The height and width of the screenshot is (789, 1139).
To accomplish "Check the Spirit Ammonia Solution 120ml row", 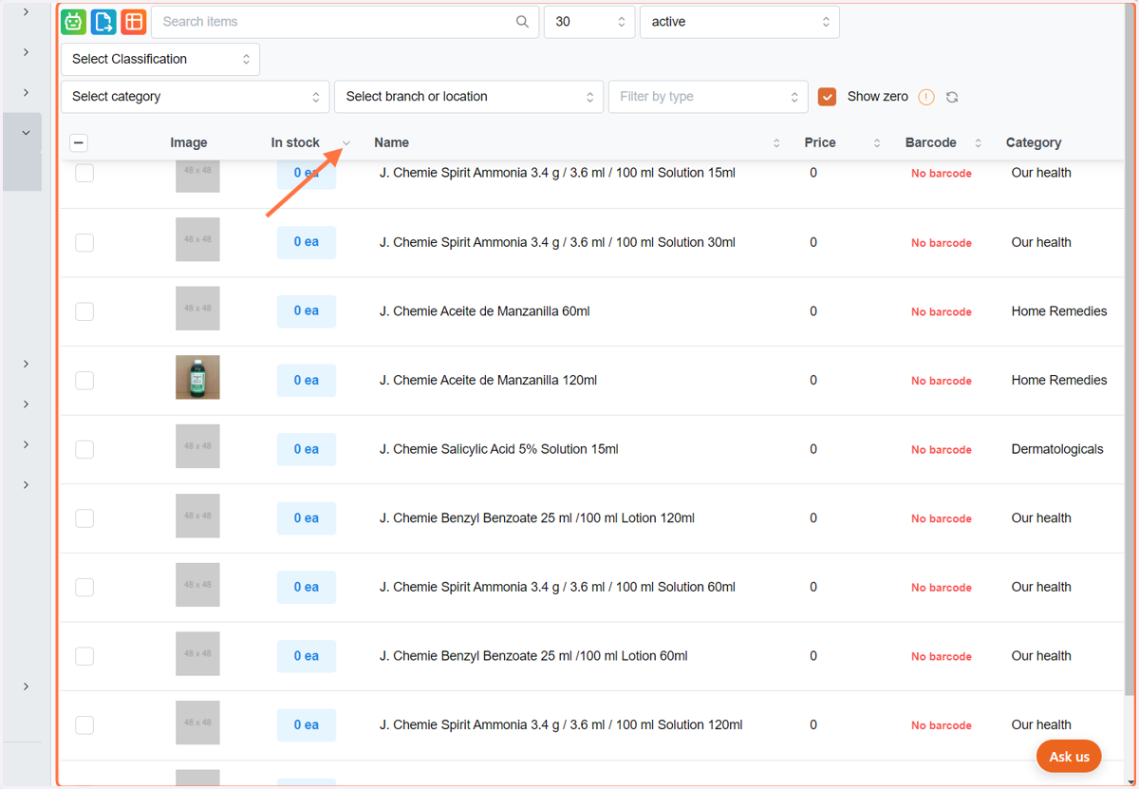I will 84,725.
